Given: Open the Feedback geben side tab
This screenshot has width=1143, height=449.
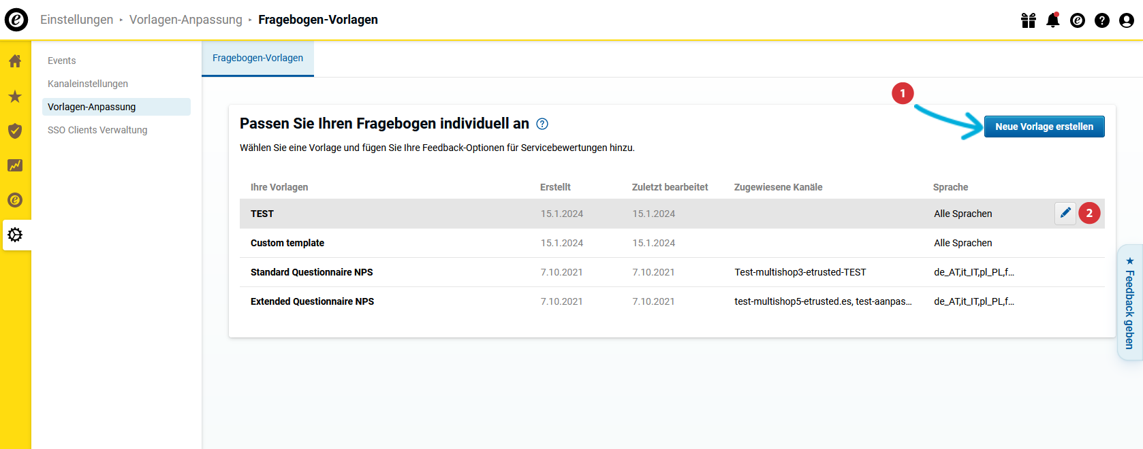Looking at the screenshot, I should [x=1129, y=303].
